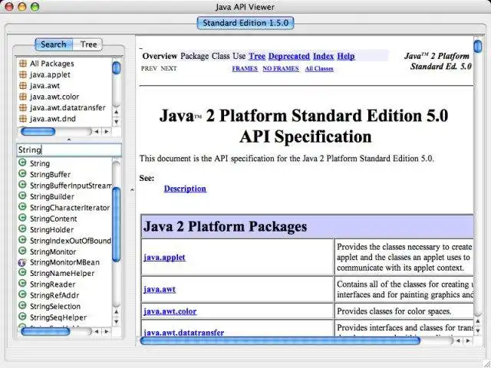Viewport: 491px width, 368px height.
Task: Click the FRAMES link
Action: tap(245, 68)
